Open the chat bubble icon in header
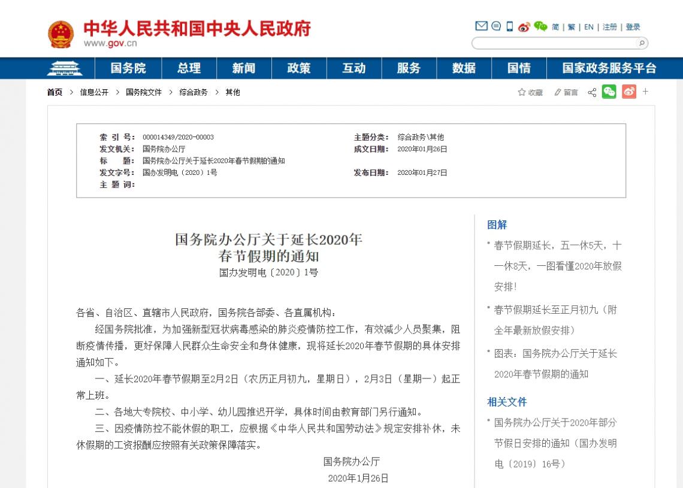The width and height of the screenshot is (683, 488). 496,26
